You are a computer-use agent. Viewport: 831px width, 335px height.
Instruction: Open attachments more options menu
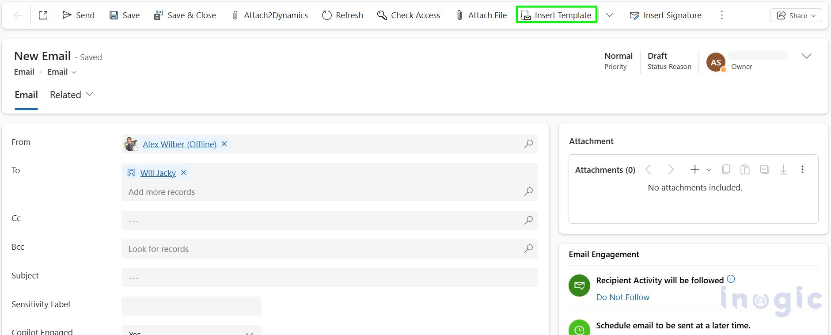(802, 170)
